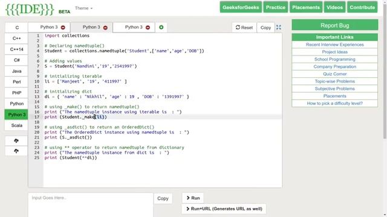Viewport: 387px width, 217px height.
Task: Add a new code tab with the green plus icon
Action: (x=161, y=27)
